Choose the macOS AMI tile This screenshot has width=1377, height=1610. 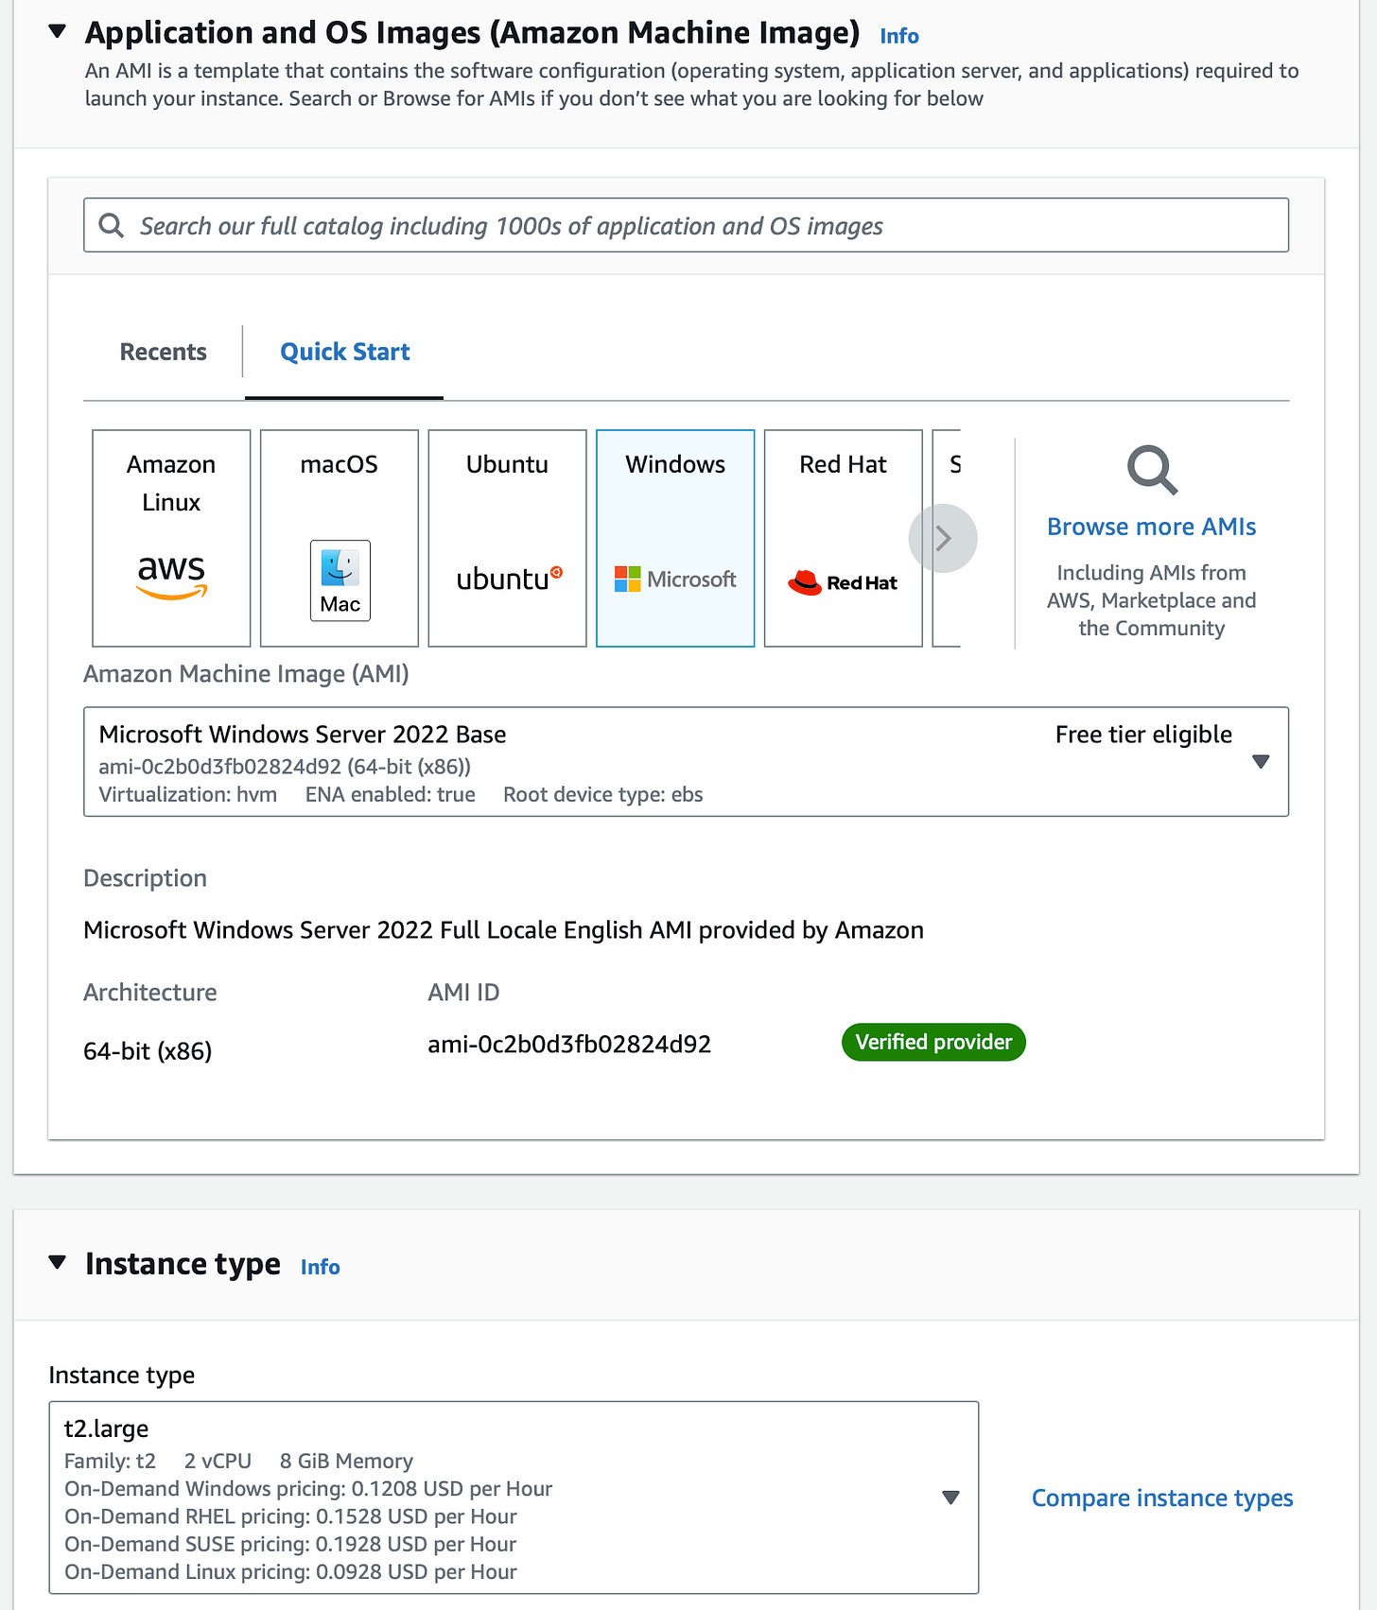340,538
